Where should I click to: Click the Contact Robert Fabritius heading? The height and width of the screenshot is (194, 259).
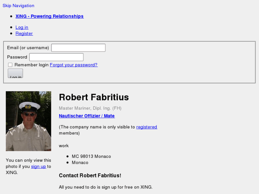[90, 175]
